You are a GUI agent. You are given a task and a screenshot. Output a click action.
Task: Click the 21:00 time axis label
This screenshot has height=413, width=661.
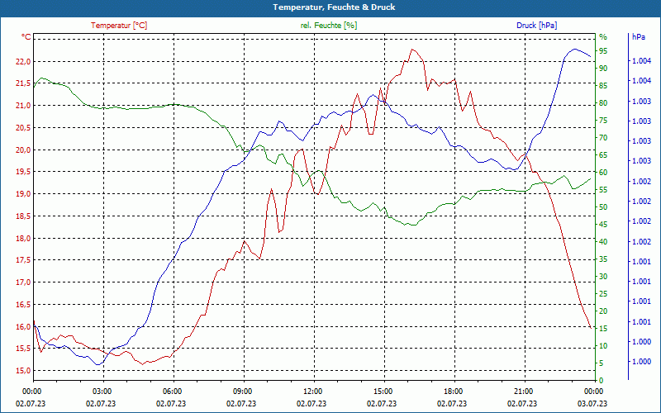523,392
